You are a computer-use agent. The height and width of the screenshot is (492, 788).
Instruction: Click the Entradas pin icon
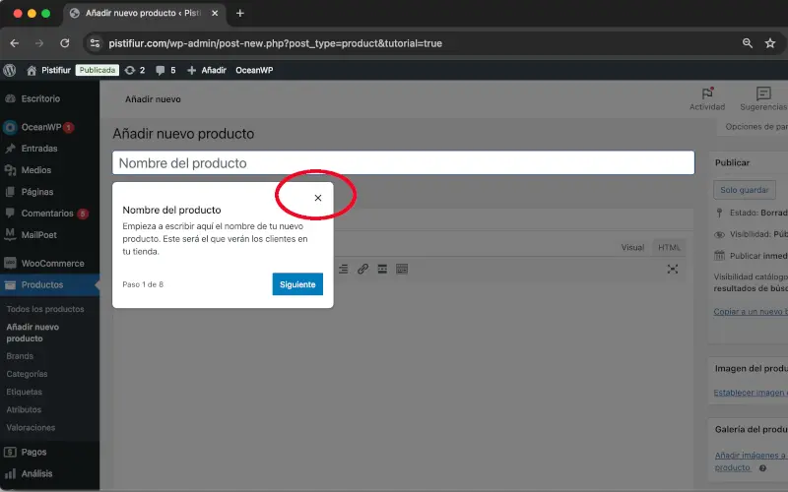tap(10, 149)
